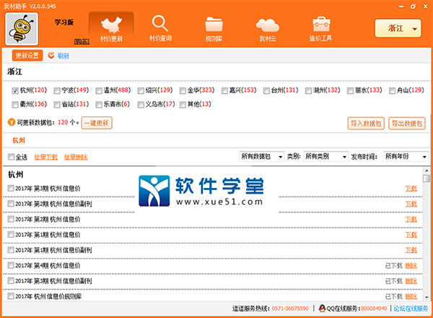Delete downloaded 2017年 第4期 杭州 信息价
The height and width of the screenshot is (318, 433).
click(x=411, y=265)
